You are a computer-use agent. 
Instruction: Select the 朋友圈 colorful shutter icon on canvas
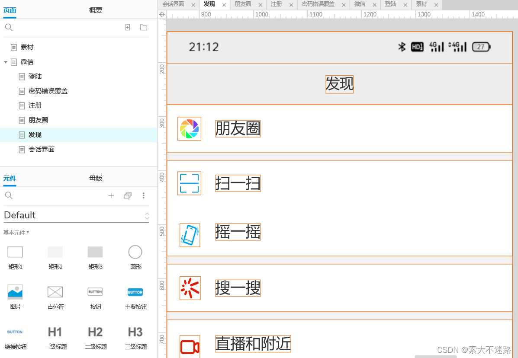point(189,129)
